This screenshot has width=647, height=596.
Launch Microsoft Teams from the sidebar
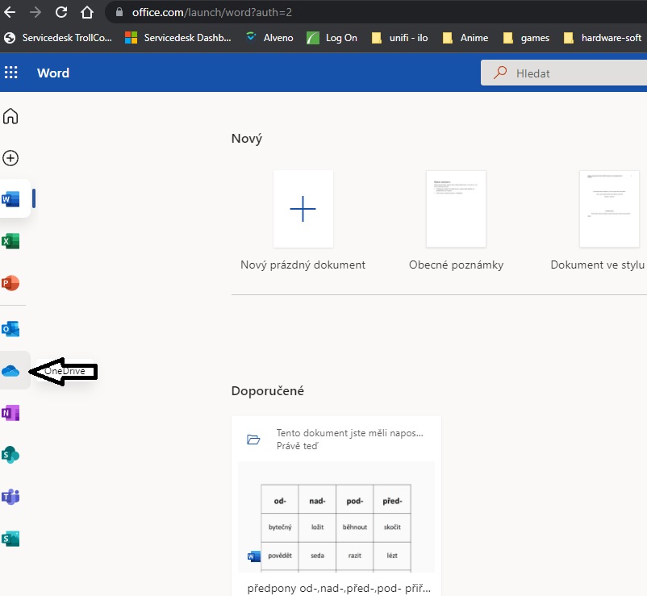[11, 497]
